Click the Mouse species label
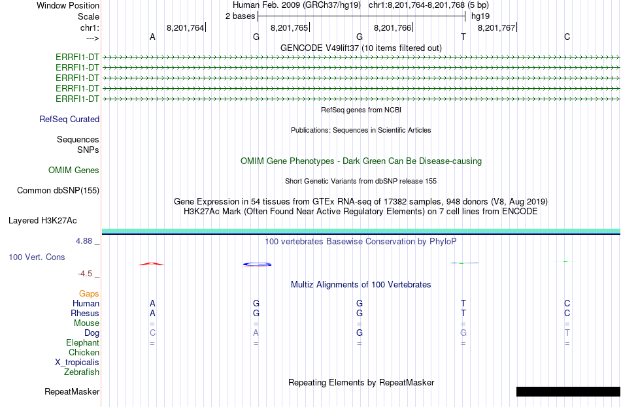The height and width of the screenshot is (407, 621). (86, 323)
